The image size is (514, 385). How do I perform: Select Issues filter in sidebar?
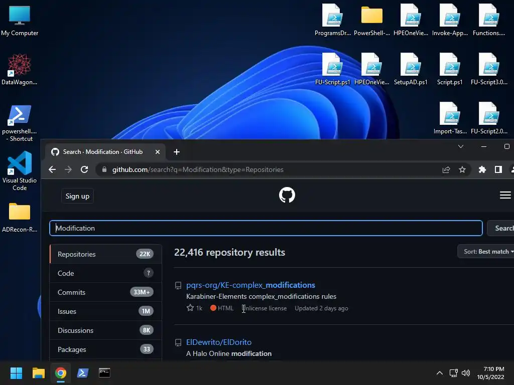click(x=105, y=311)
